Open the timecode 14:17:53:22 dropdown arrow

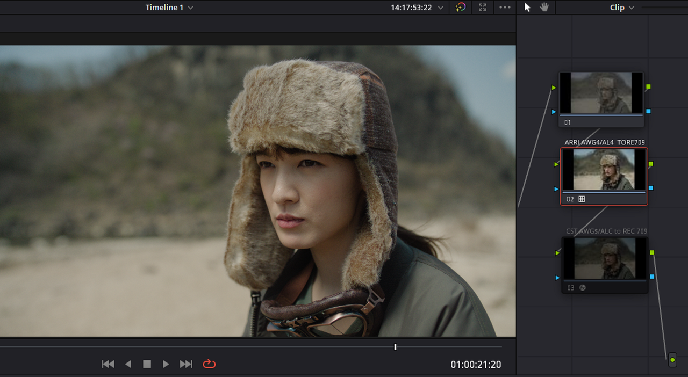[441, 8]
